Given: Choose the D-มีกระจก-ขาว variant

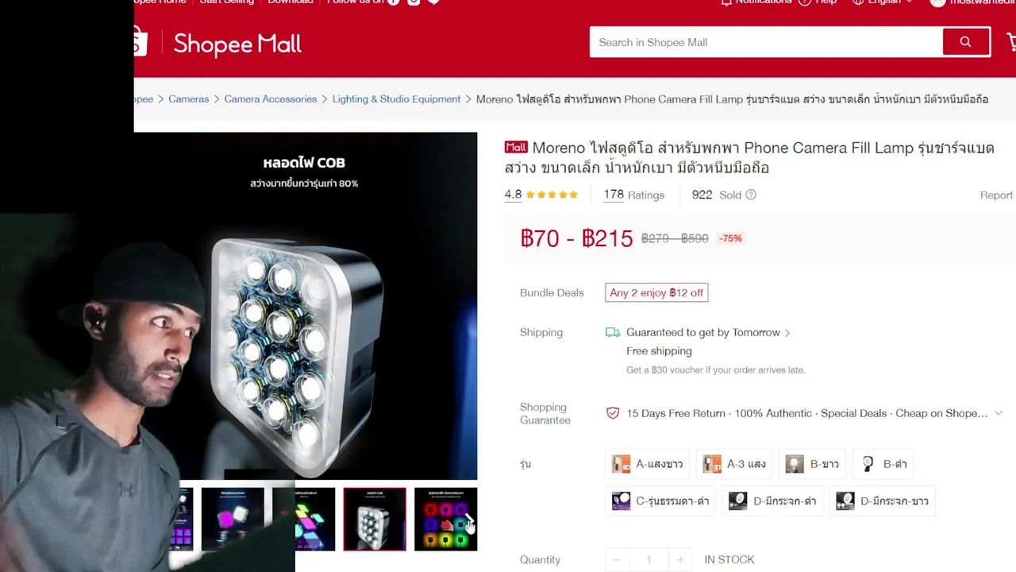Looking at the screenshot, I should [882, 501].
